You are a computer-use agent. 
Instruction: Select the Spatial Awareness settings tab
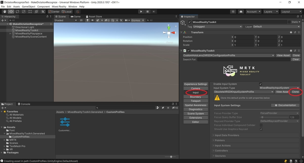coord(196,105)
